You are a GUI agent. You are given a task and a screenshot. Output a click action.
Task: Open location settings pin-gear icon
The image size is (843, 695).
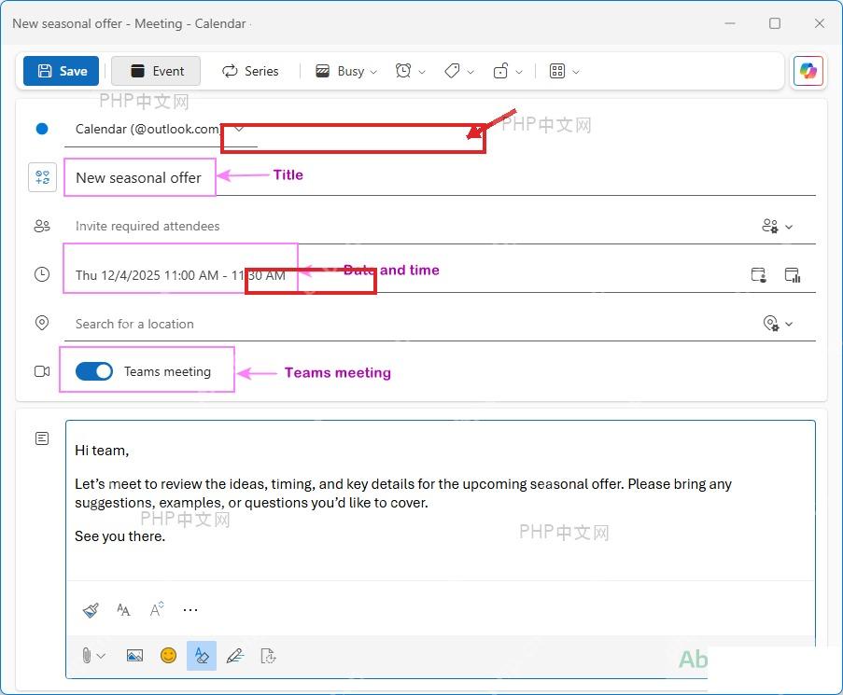(771, 324)
